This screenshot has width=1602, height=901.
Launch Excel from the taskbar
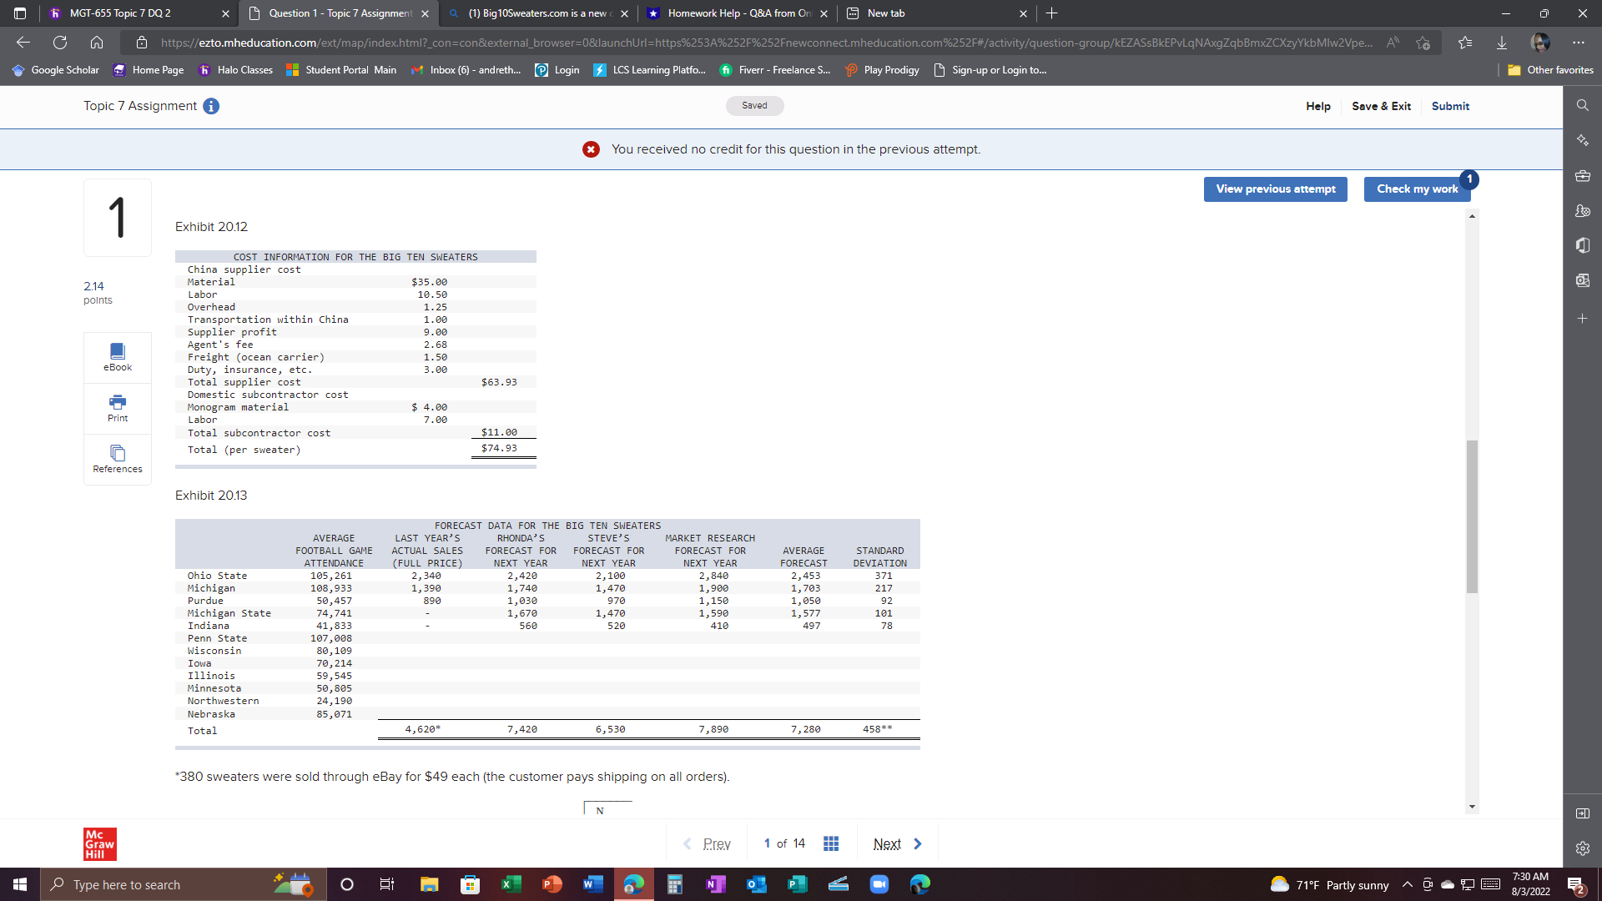tap(511, 884)
